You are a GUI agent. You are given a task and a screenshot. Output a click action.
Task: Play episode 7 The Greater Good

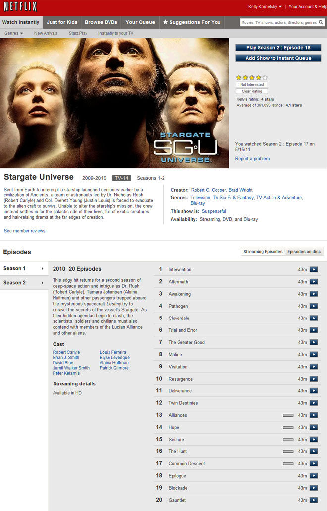point(313,342)
